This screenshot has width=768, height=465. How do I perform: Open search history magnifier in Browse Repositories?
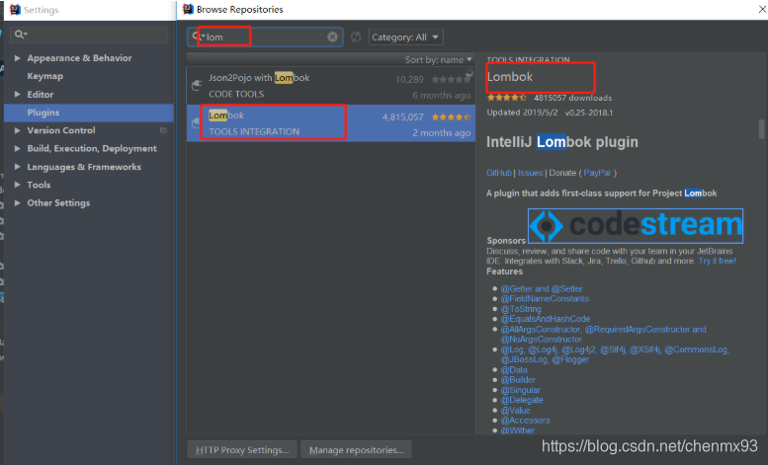pyautogui.click(x=198, y=37)
